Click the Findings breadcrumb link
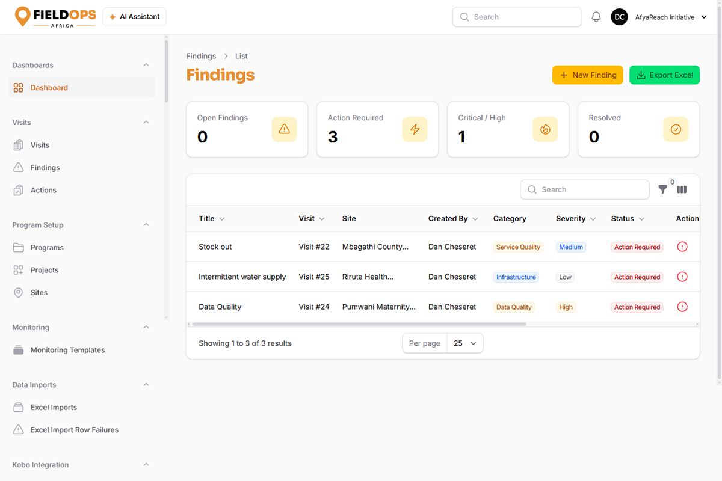 point(201,56)
